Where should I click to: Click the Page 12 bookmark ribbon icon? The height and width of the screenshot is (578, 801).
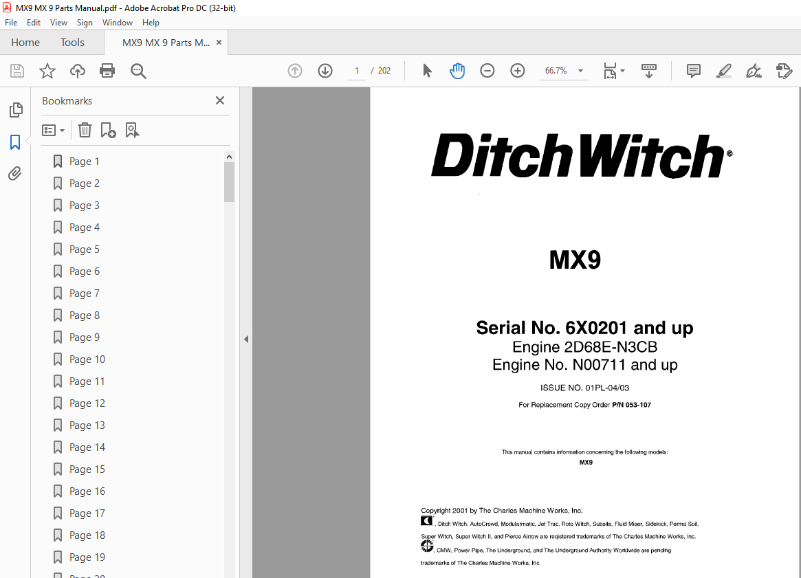tap(58, 403)
